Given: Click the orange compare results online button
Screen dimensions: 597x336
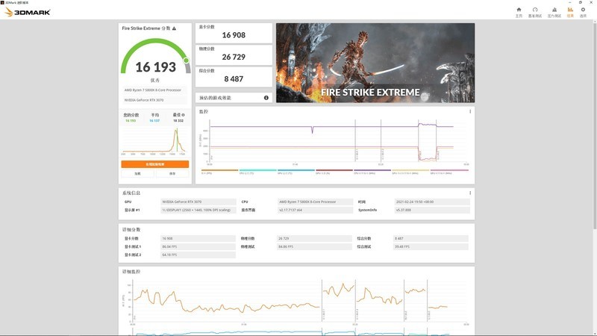Looking at the screenshot, I should (155, 164).
